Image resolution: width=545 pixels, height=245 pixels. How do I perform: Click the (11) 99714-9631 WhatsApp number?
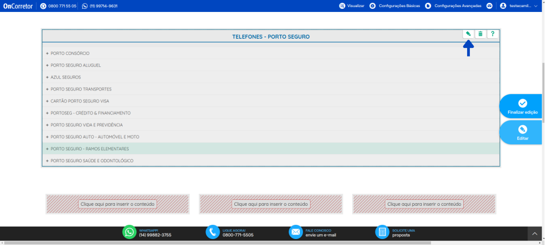(104, 6)
